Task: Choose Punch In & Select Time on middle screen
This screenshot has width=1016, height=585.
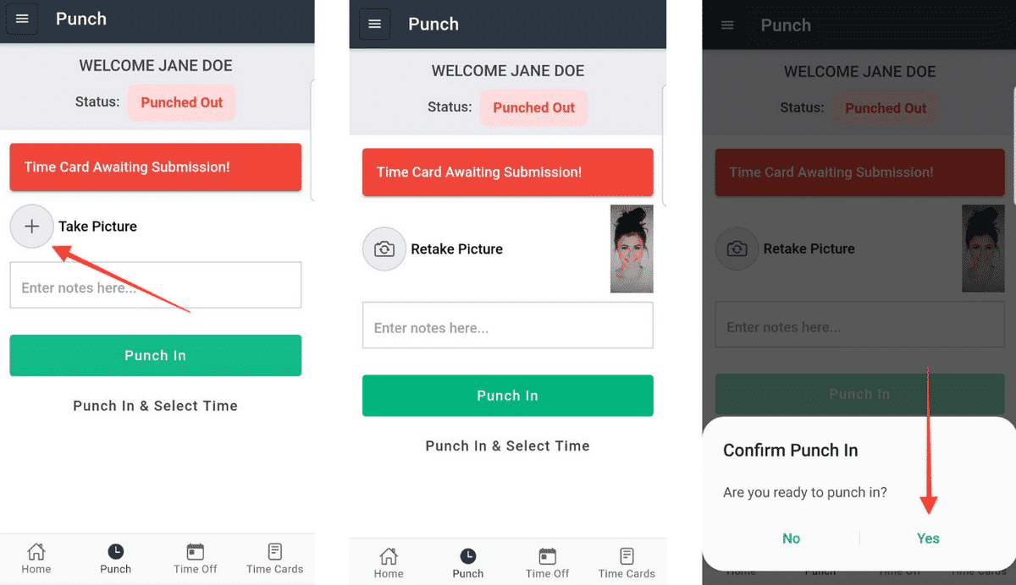Action: (x=508, y=446)
